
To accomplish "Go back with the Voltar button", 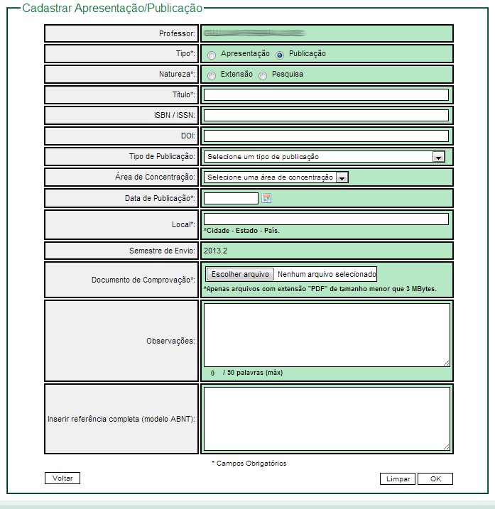I will pyautogui.click(x=62, y=478).
